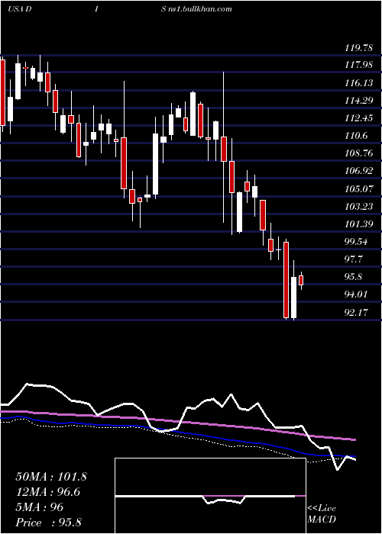Click the 103.23 price axis label
The width and height of the screenshot is (382, 534).
(x=358, y=207)
